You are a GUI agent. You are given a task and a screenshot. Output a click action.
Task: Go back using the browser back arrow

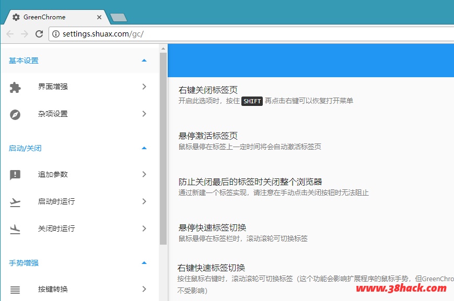(10, 34)
